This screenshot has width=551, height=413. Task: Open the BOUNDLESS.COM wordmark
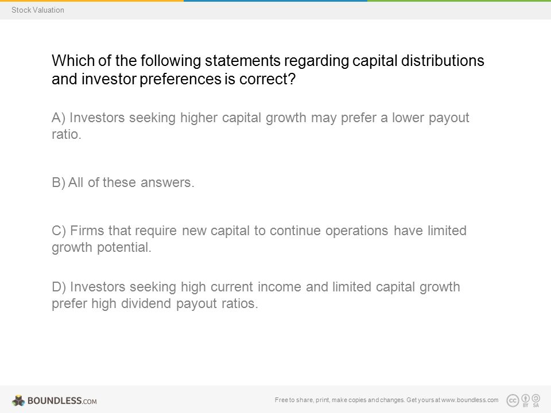[62, 401]
